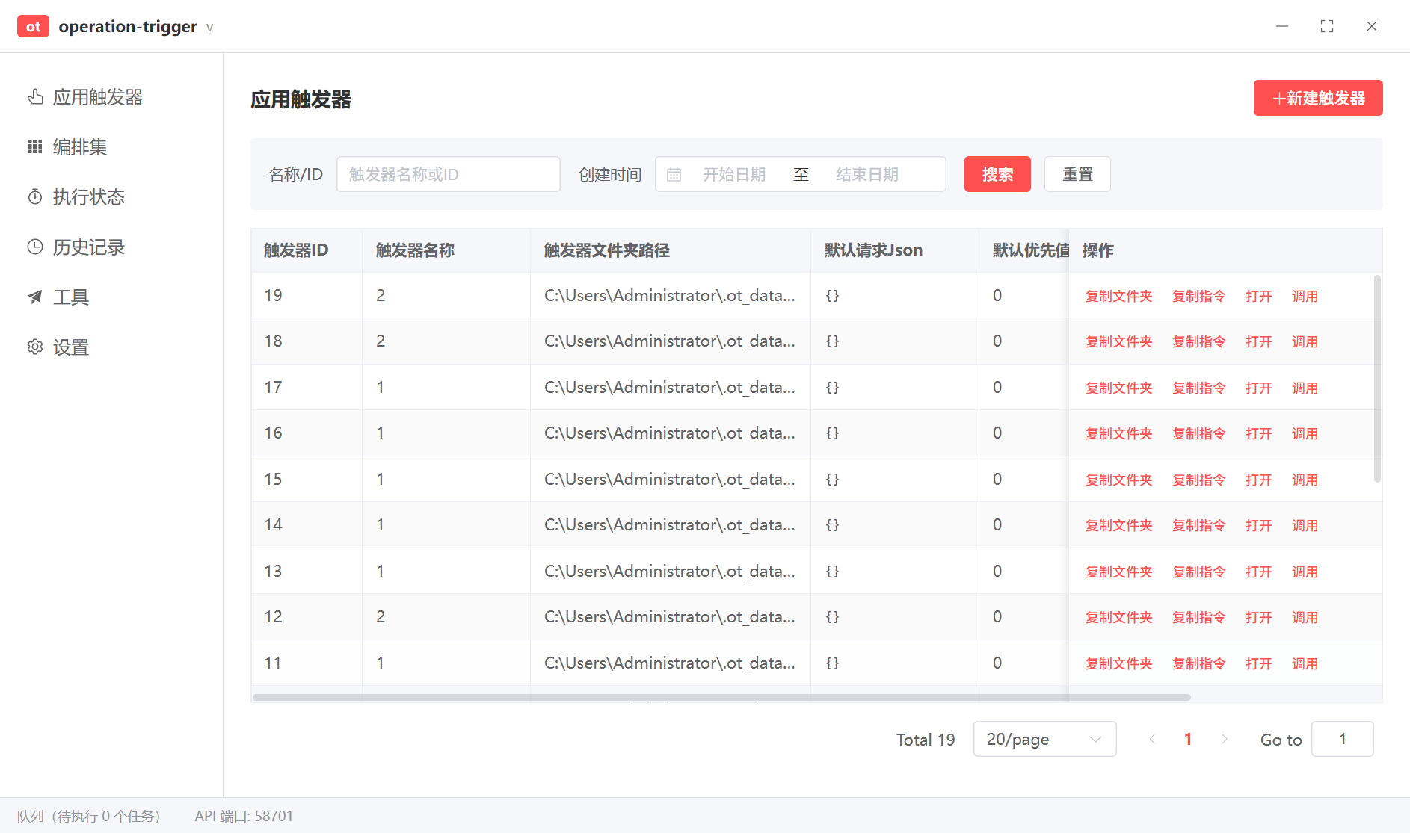Screen dimensions: 1410x833
Task: Click the calendar icon in date range field
Action: 674,175
